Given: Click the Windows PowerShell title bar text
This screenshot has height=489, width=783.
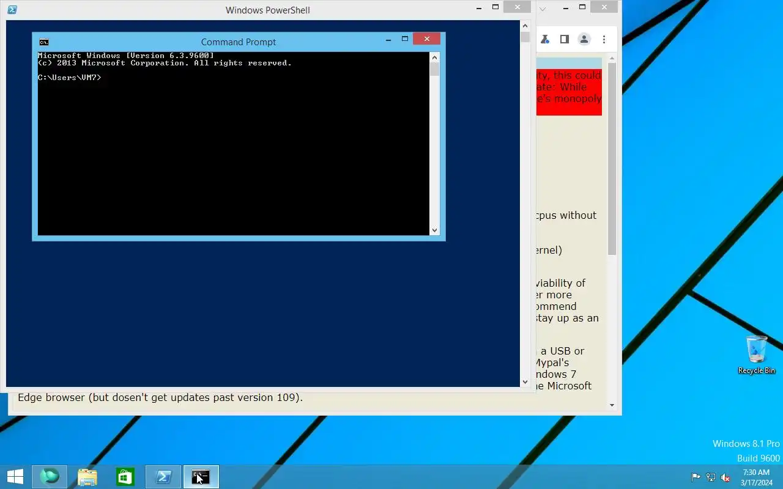Looking at the screenshot, I should point(268,10).
